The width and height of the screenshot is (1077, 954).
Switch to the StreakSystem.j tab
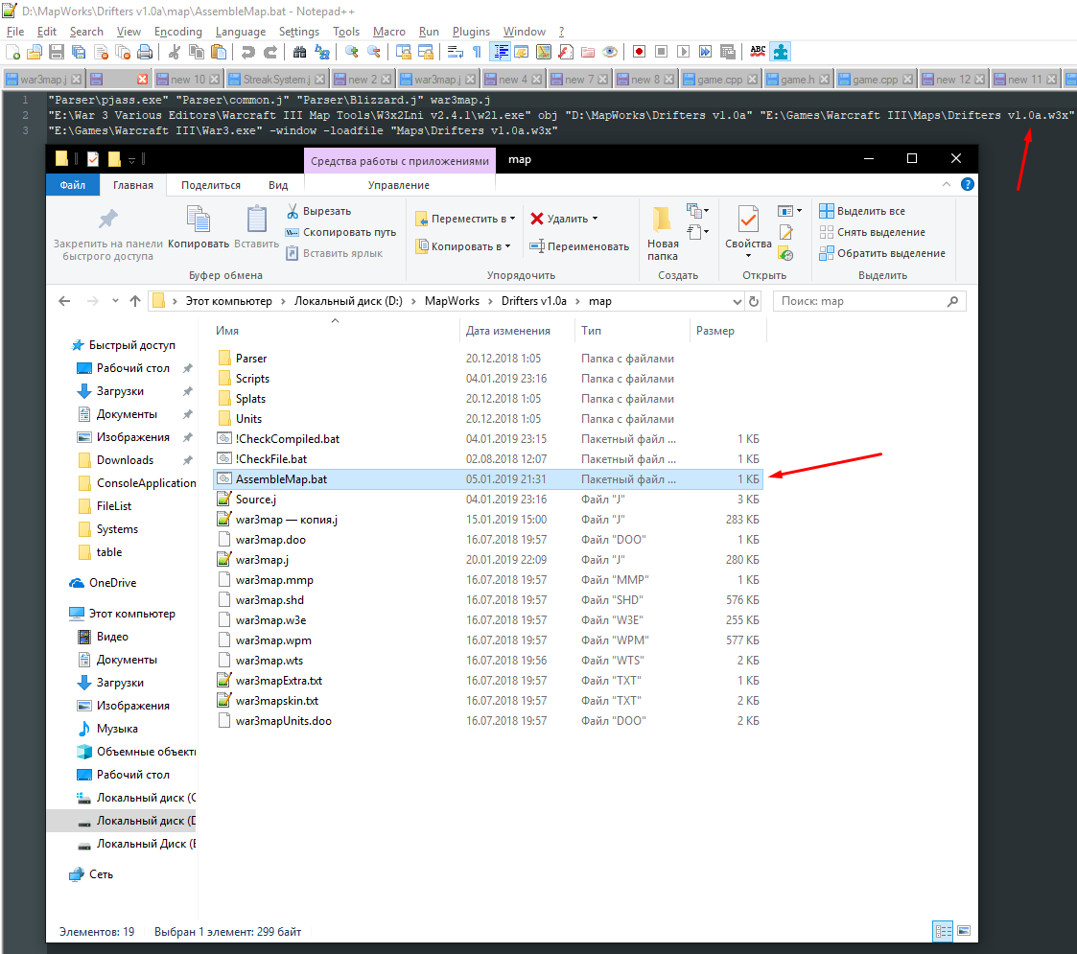(277, 79)
